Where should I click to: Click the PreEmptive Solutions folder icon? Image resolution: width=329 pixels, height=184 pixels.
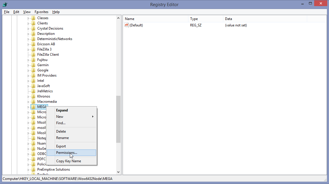[33, 169]
